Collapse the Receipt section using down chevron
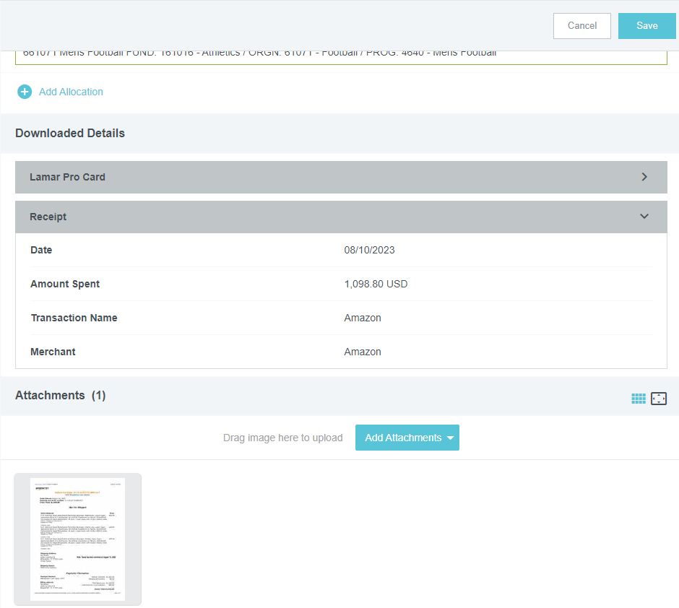Image resolution: width=679 pixels, height=608 pixels. 644,217
